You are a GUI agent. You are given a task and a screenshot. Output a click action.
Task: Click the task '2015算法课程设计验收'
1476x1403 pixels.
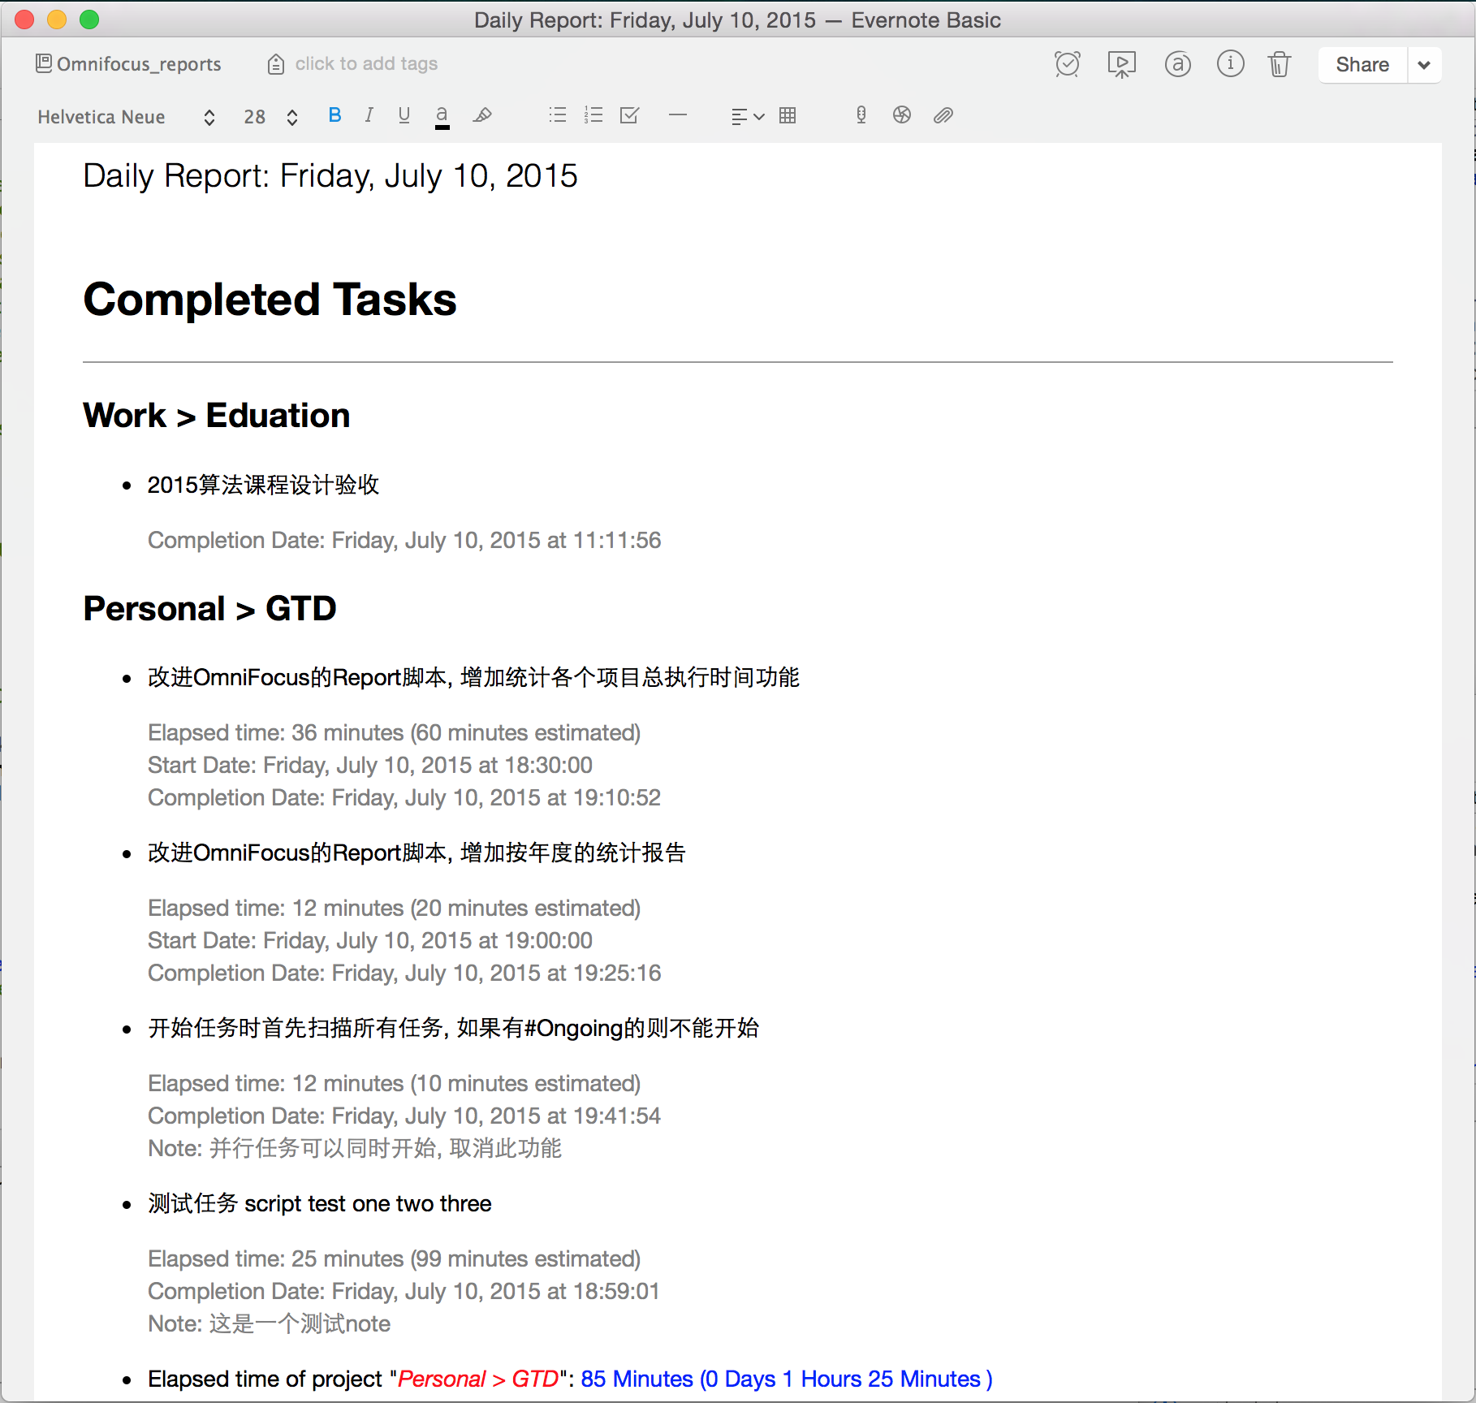point(263,486)
